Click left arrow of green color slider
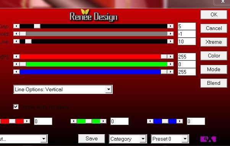The image size is (230, 146). 16,64
